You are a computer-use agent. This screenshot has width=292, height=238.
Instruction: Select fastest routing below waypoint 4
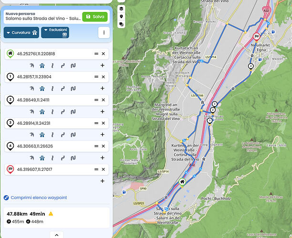[32, 158]
